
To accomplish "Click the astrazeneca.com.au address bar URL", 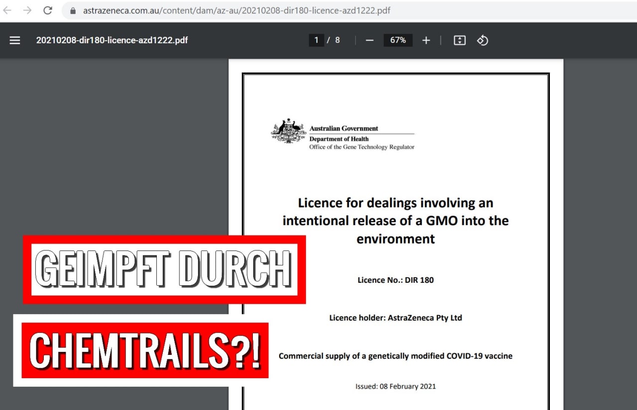I will 236,10.
